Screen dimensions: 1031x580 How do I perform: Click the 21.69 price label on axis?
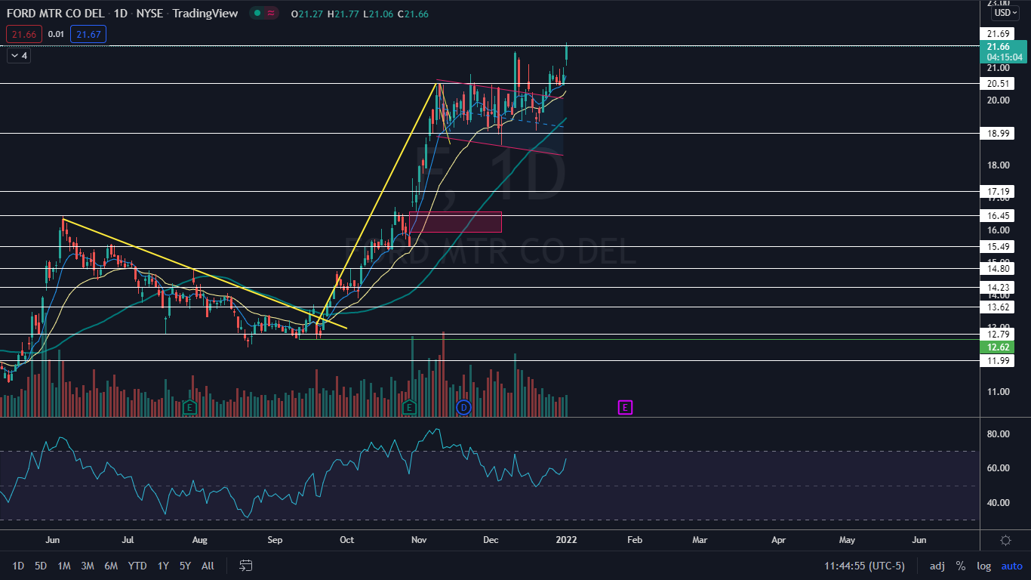(x=999, y=34)
